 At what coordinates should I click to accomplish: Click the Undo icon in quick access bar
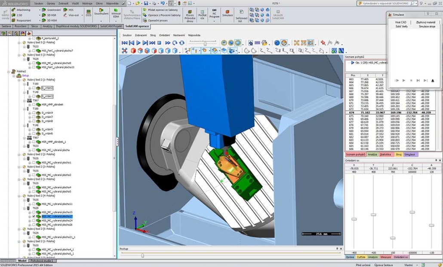coord(163,3)
